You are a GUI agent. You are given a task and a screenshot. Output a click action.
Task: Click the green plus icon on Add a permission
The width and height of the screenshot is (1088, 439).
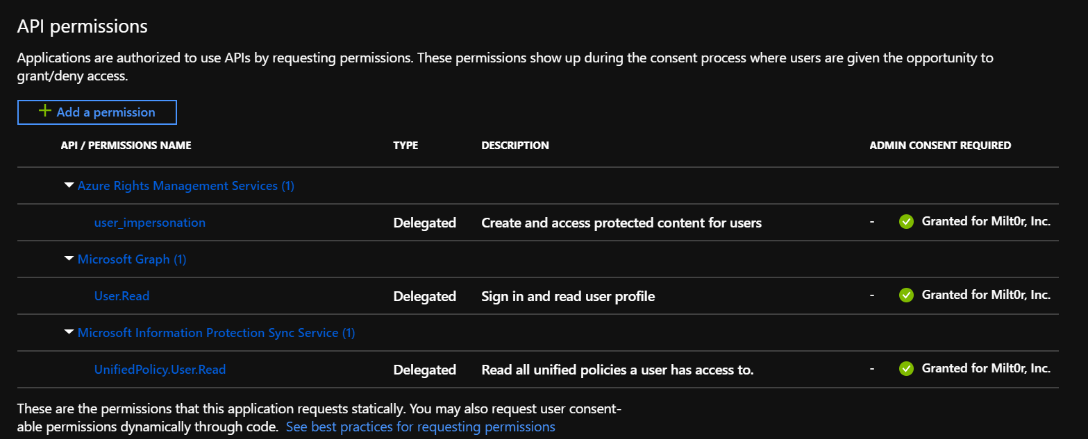pos(44,111)
